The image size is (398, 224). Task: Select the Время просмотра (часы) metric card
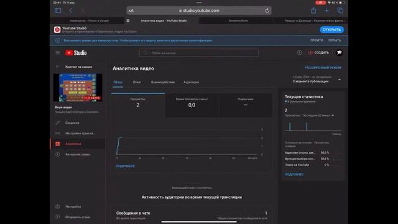[192, 105]
